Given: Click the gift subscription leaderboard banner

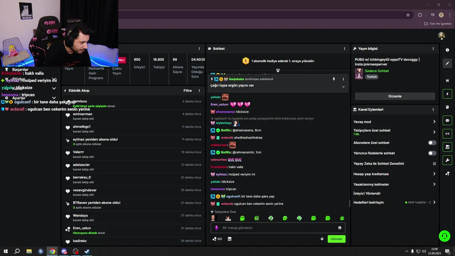Looking at the screenshot, I should [x=278, y=61].
